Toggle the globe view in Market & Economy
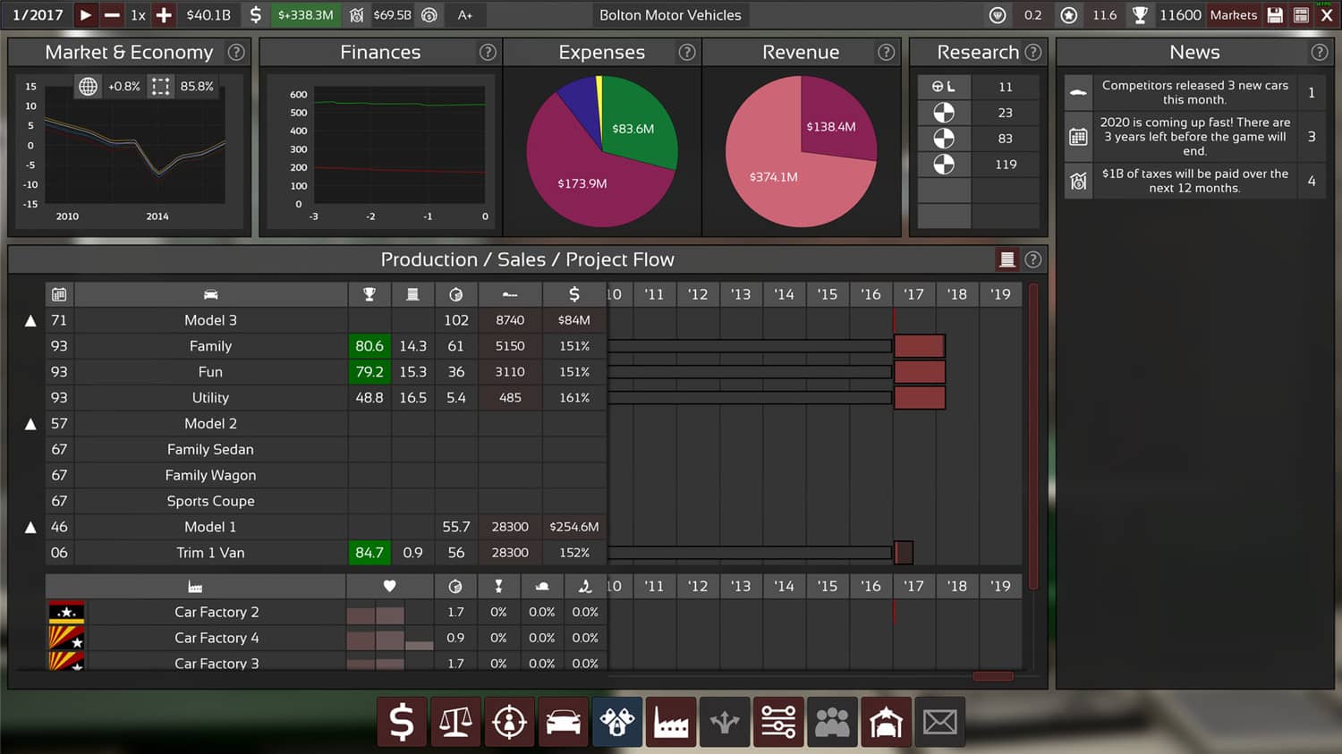This screenshot has width=1342, height=754. pyautogui.click(x=88, y=87)
